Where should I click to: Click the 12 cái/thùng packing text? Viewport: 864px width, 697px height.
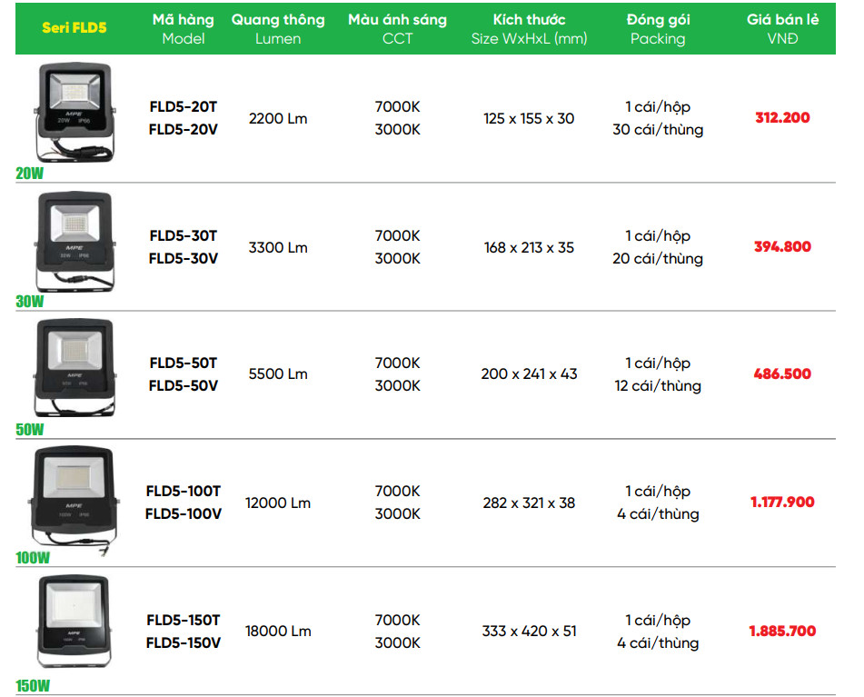click(x=658, y=385)
